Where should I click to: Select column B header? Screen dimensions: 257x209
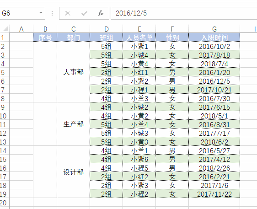[x=45, y=29]
